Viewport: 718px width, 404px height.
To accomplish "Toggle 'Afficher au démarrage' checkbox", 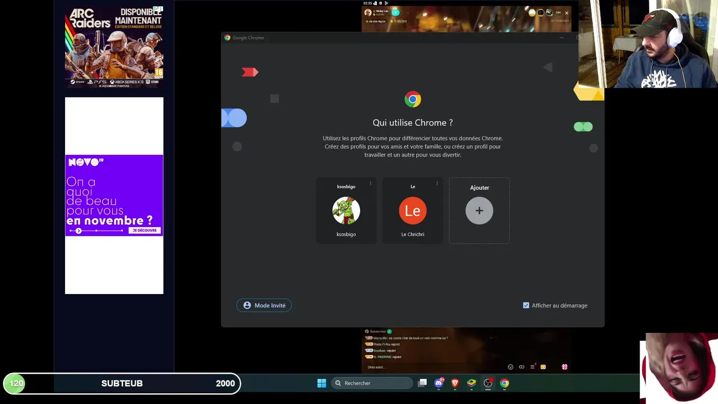I will pos(526,305).
